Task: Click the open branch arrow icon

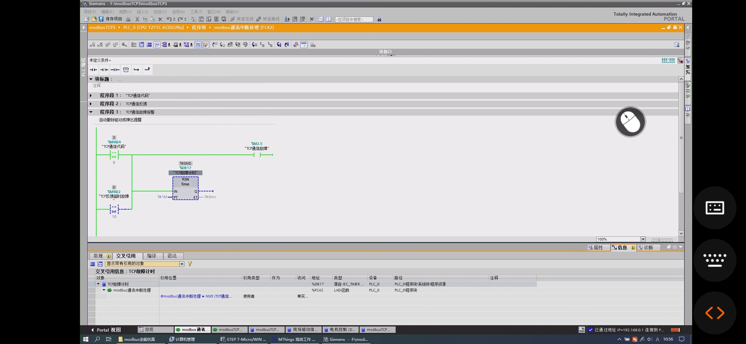Action: coord(136,70)
